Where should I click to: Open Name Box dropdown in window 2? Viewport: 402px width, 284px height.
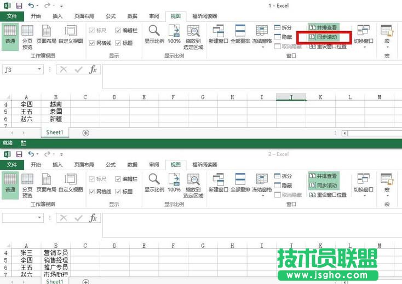[x=39, y=217]
